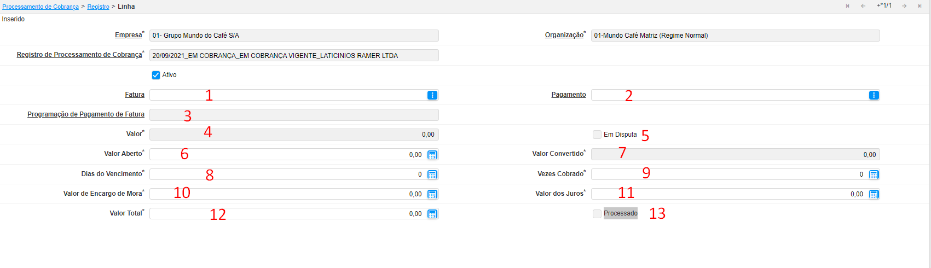
Task: Open Registro breadcrumb tab
Action: [x=98, y=7]
